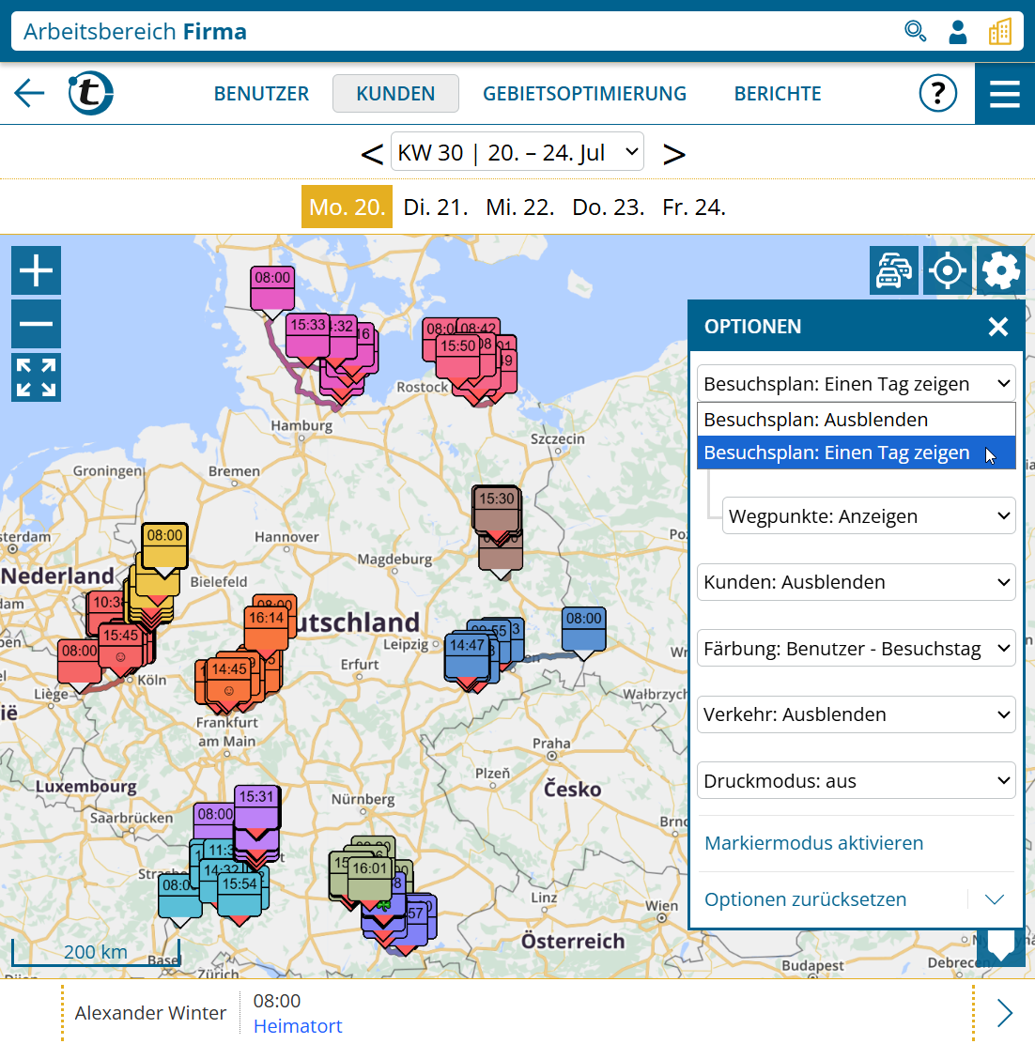Screen dimensions: 1035x1044
Task: Close the Optionen panel
Action: [997, 327]
